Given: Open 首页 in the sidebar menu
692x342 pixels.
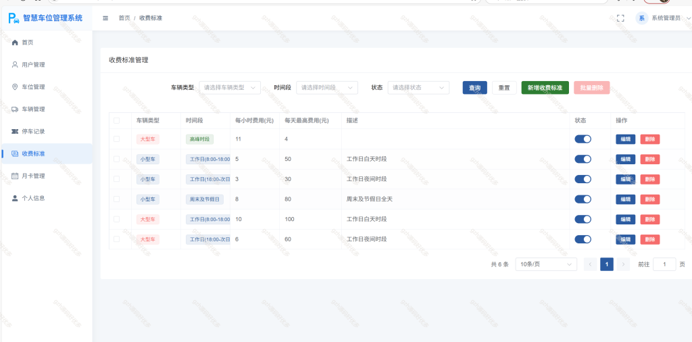Looking at the screenshot, I should 47,43.
